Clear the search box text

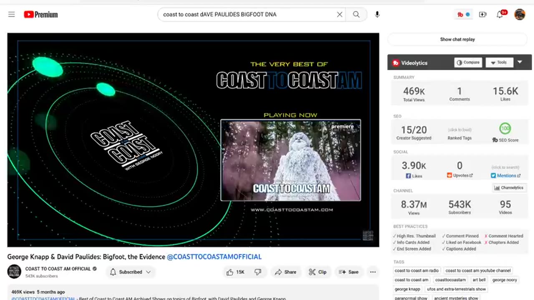(340, 14)
